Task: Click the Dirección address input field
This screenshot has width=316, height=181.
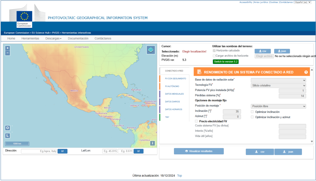Action: pos(39,151)
